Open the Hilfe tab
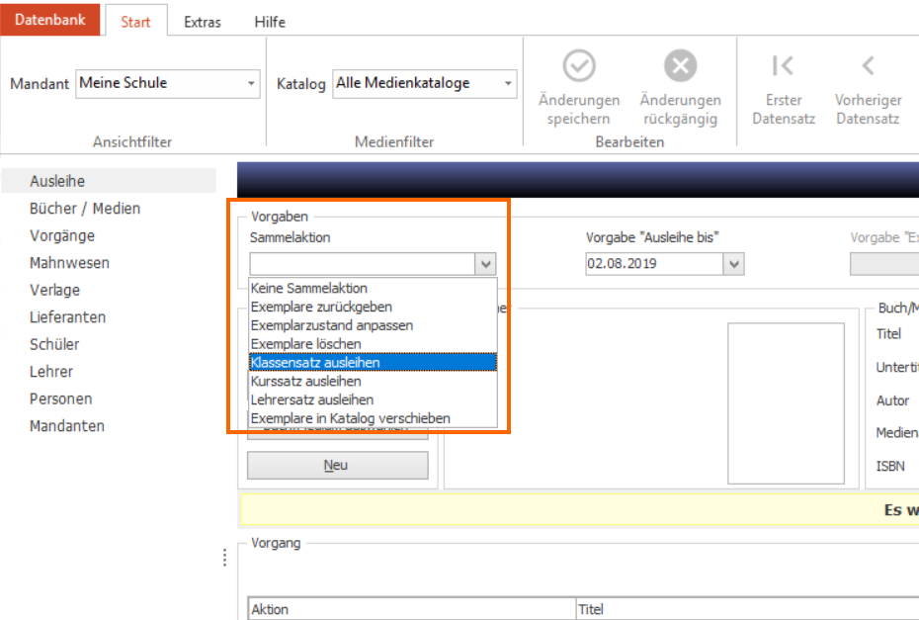Screen dimensions: 919x620 (270, 23)
